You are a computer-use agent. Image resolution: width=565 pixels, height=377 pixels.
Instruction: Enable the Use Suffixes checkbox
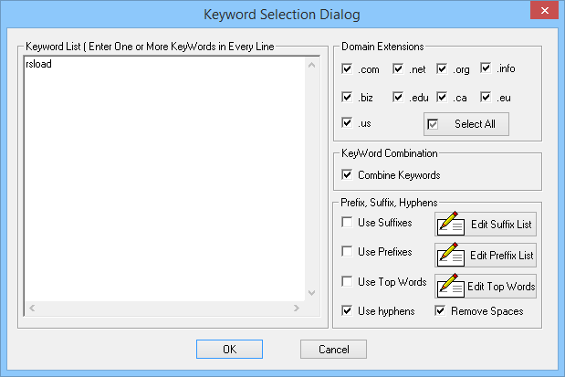click(347, 222)
